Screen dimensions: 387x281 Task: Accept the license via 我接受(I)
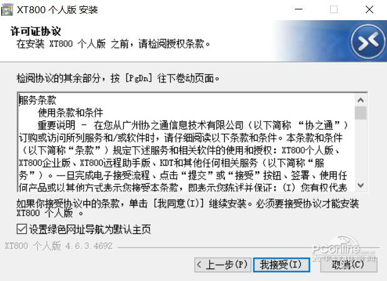pyautogui.click(x=281, y=265)
